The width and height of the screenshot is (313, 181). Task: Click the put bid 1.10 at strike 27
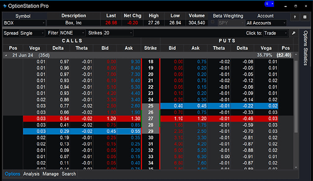[x=172, y=119]
